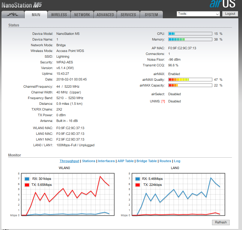This screenshot has width=242, height=230.
Task: Click the Security value WPA2-AES
Action: coord(65,62)
